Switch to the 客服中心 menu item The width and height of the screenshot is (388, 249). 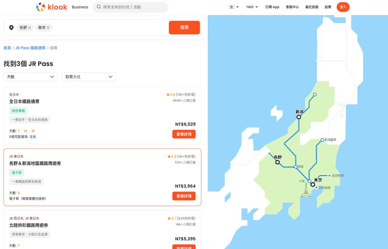click(x=292, y=7)
